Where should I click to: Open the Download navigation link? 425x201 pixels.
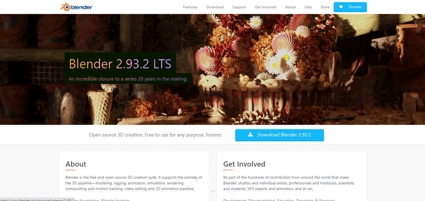point(215,7)
